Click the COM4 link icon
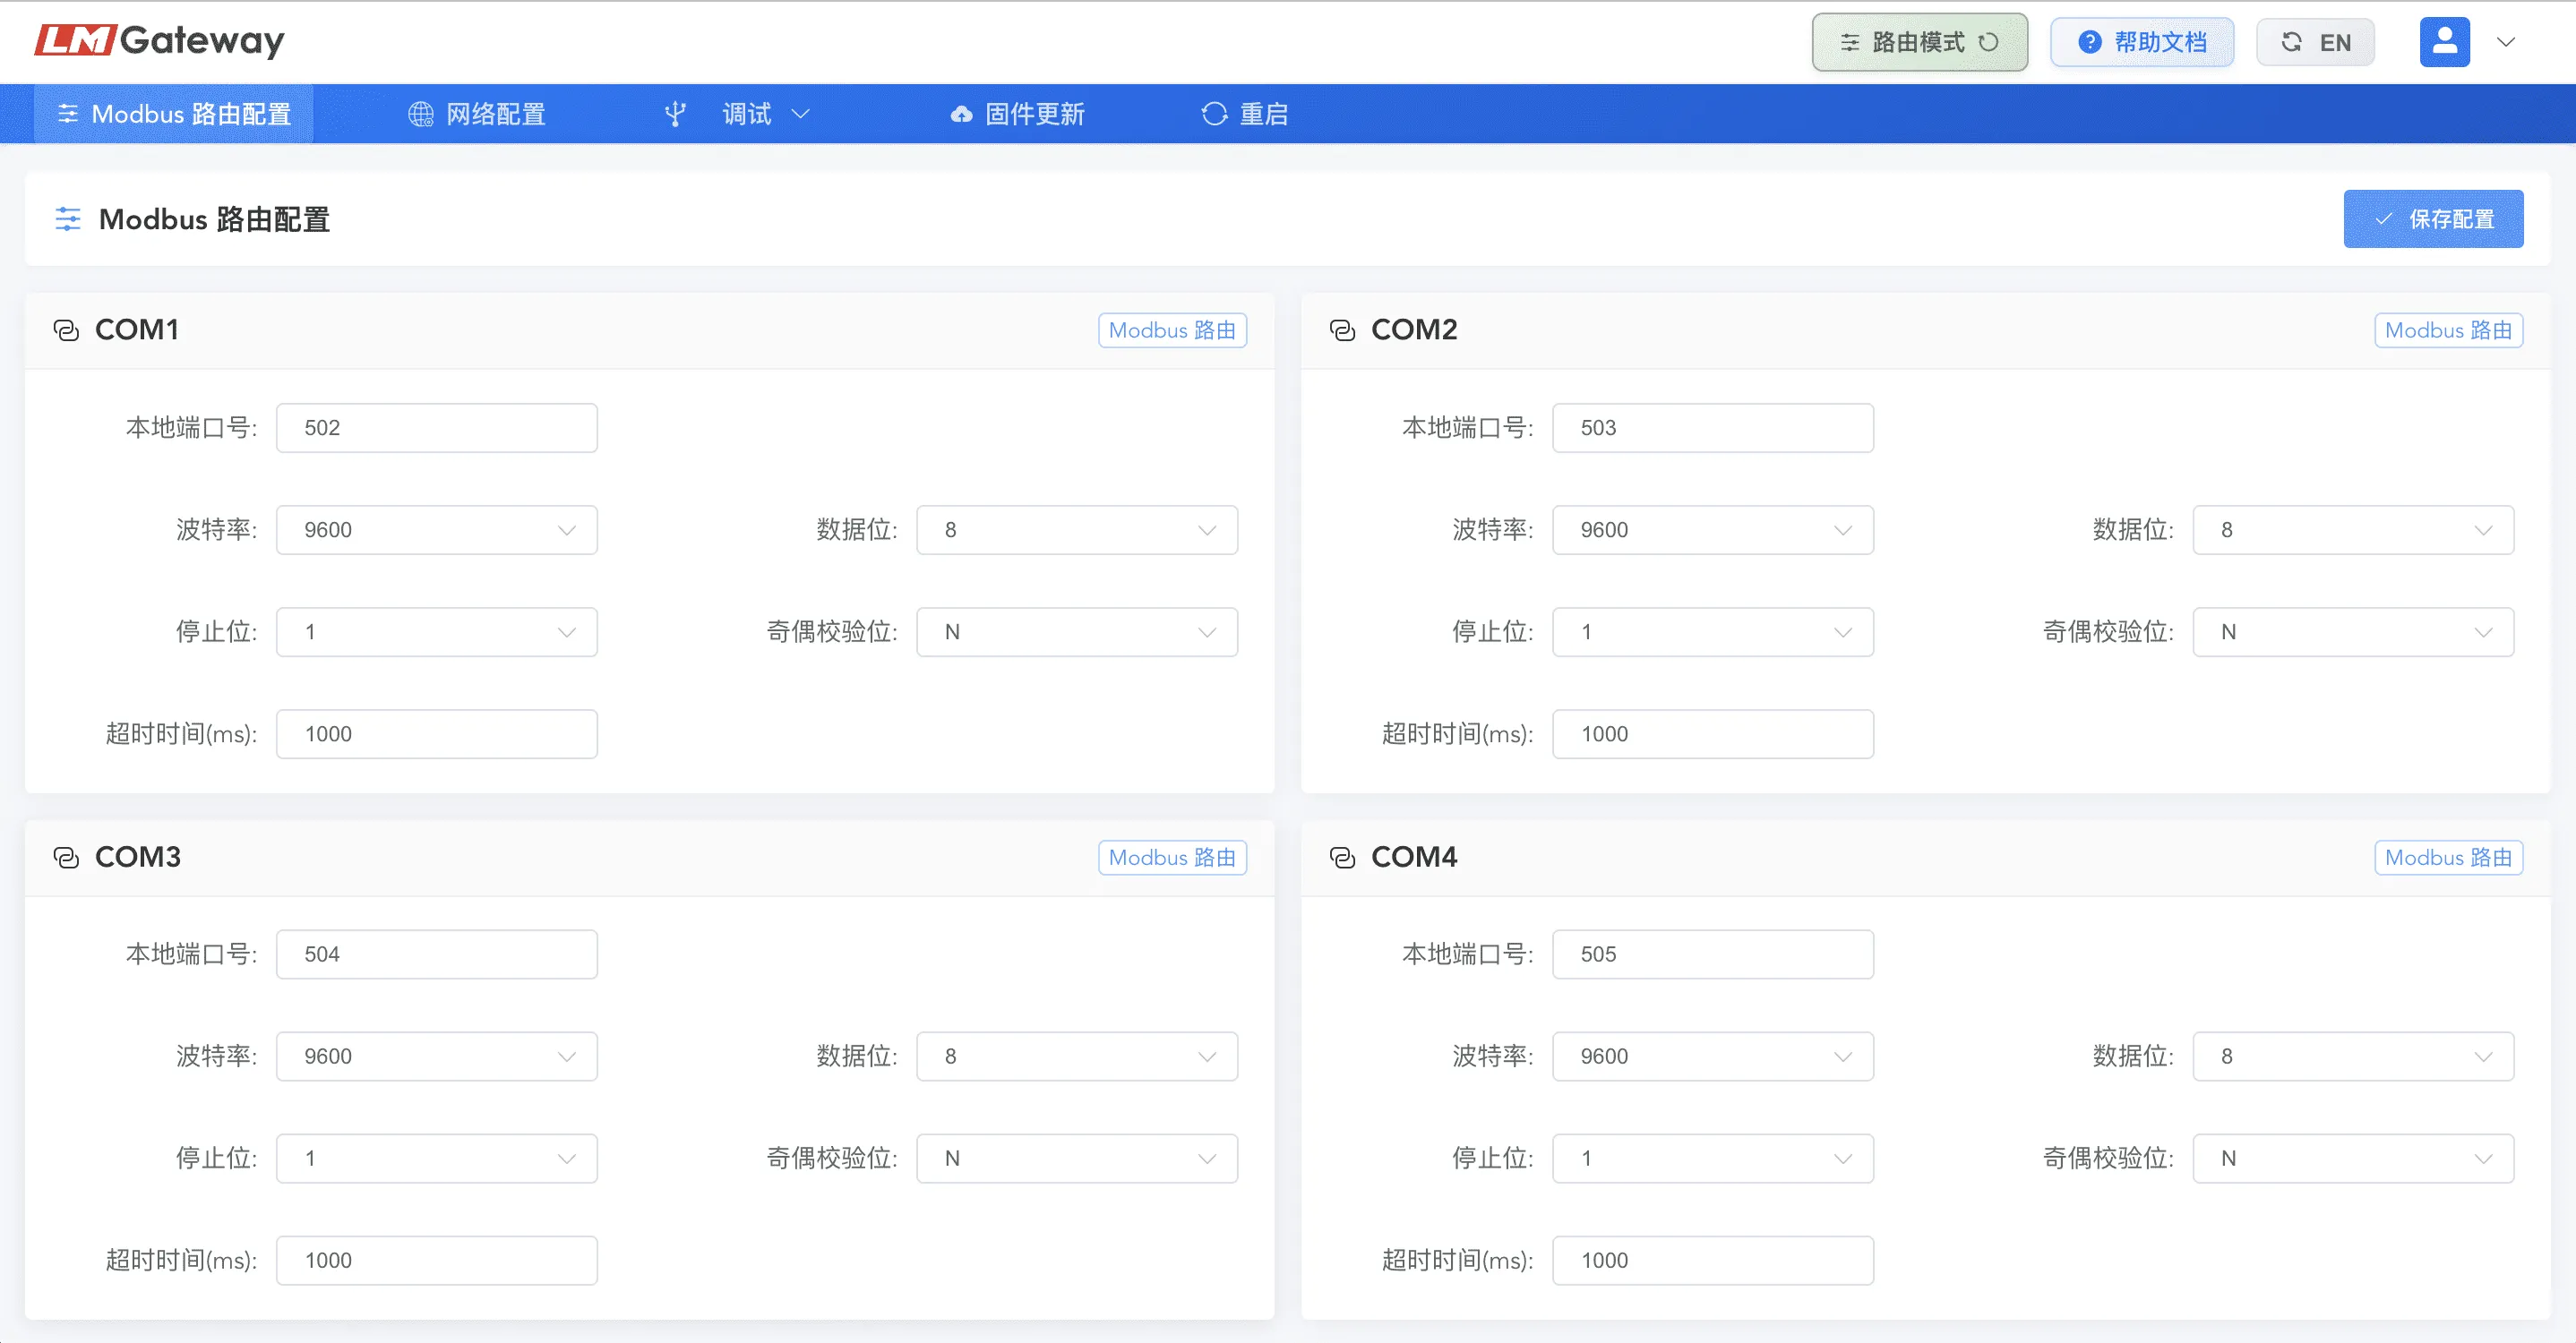This screenshot has height=1343, width=2576. (x=1342, y=858)
